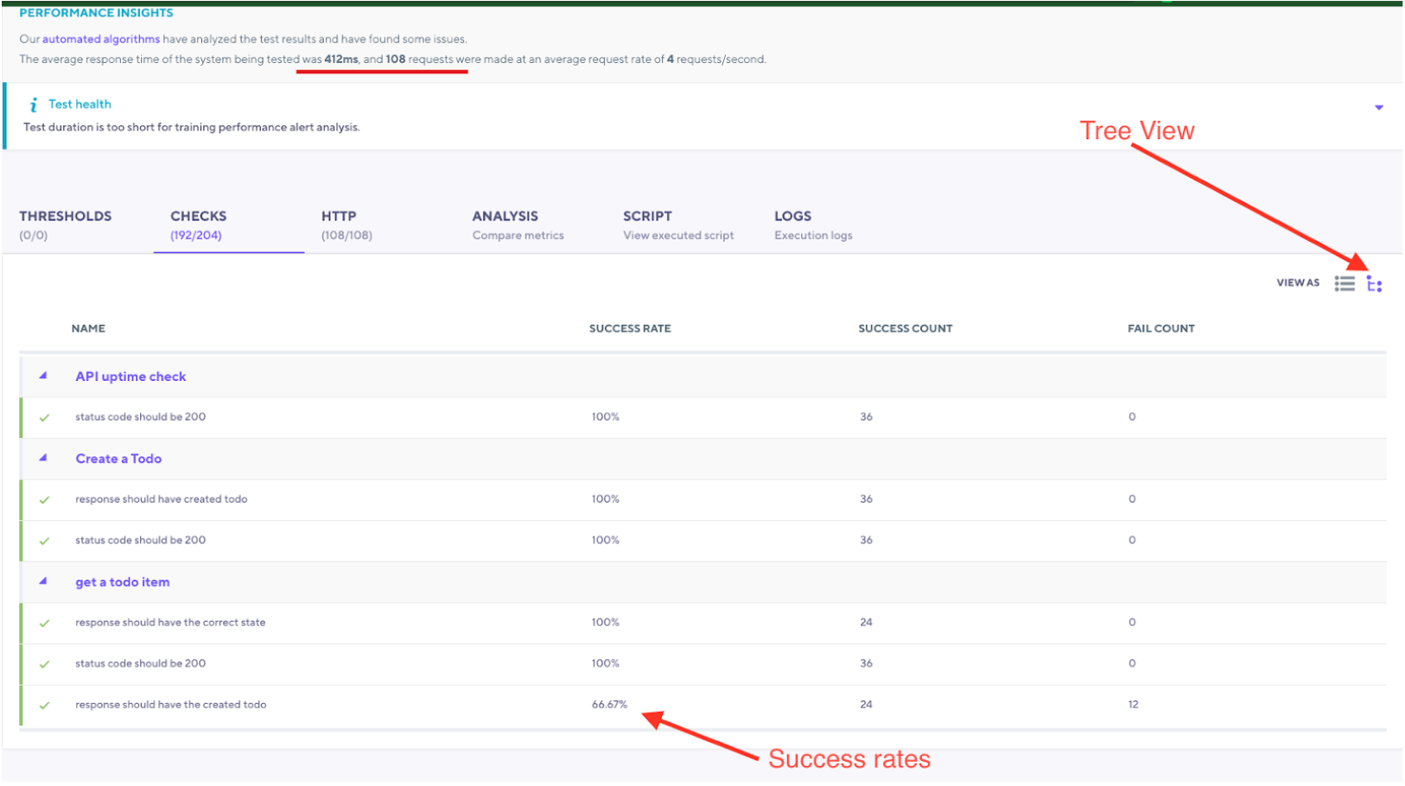Collapse the API uptime check group
This screenshot has height=786, width=1405.
pyautogui.click(x=43, y=377)
